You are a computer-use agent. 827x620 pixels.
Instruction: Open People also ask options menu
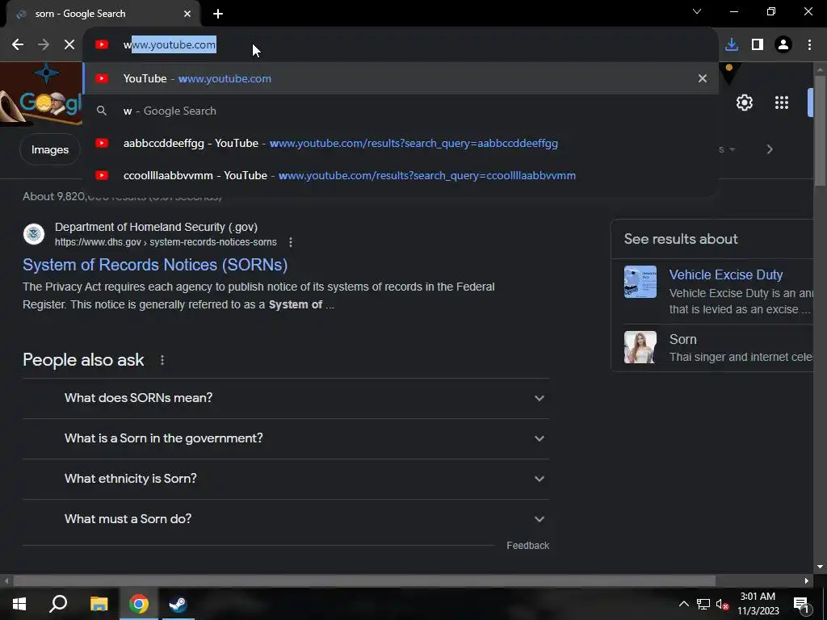tap(162, 360)
